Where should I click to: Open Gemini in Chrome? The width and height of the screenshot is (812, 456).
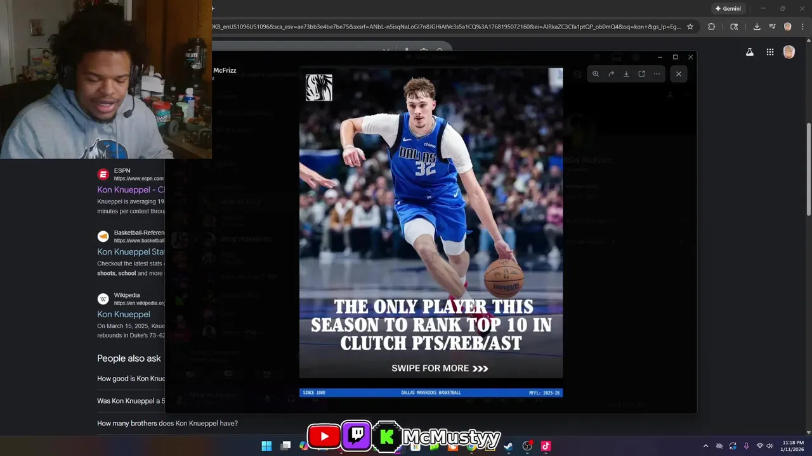[x=728, y=8]
